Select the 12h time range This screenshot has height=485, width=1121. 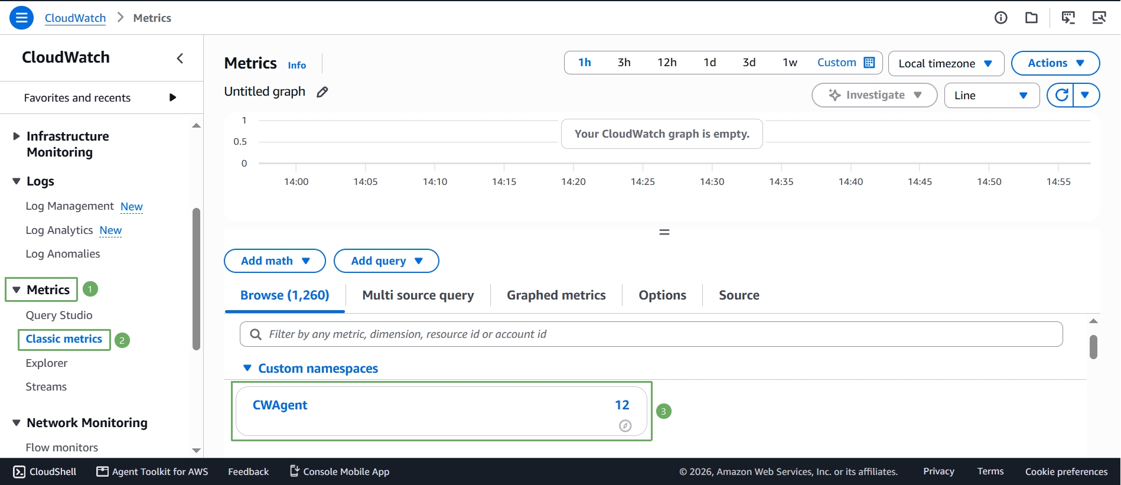[x=667, y=63]
